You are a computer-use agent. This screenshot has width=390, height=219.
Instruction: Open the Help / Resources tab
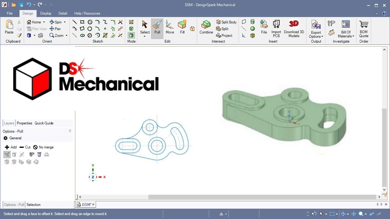(87, 13)
